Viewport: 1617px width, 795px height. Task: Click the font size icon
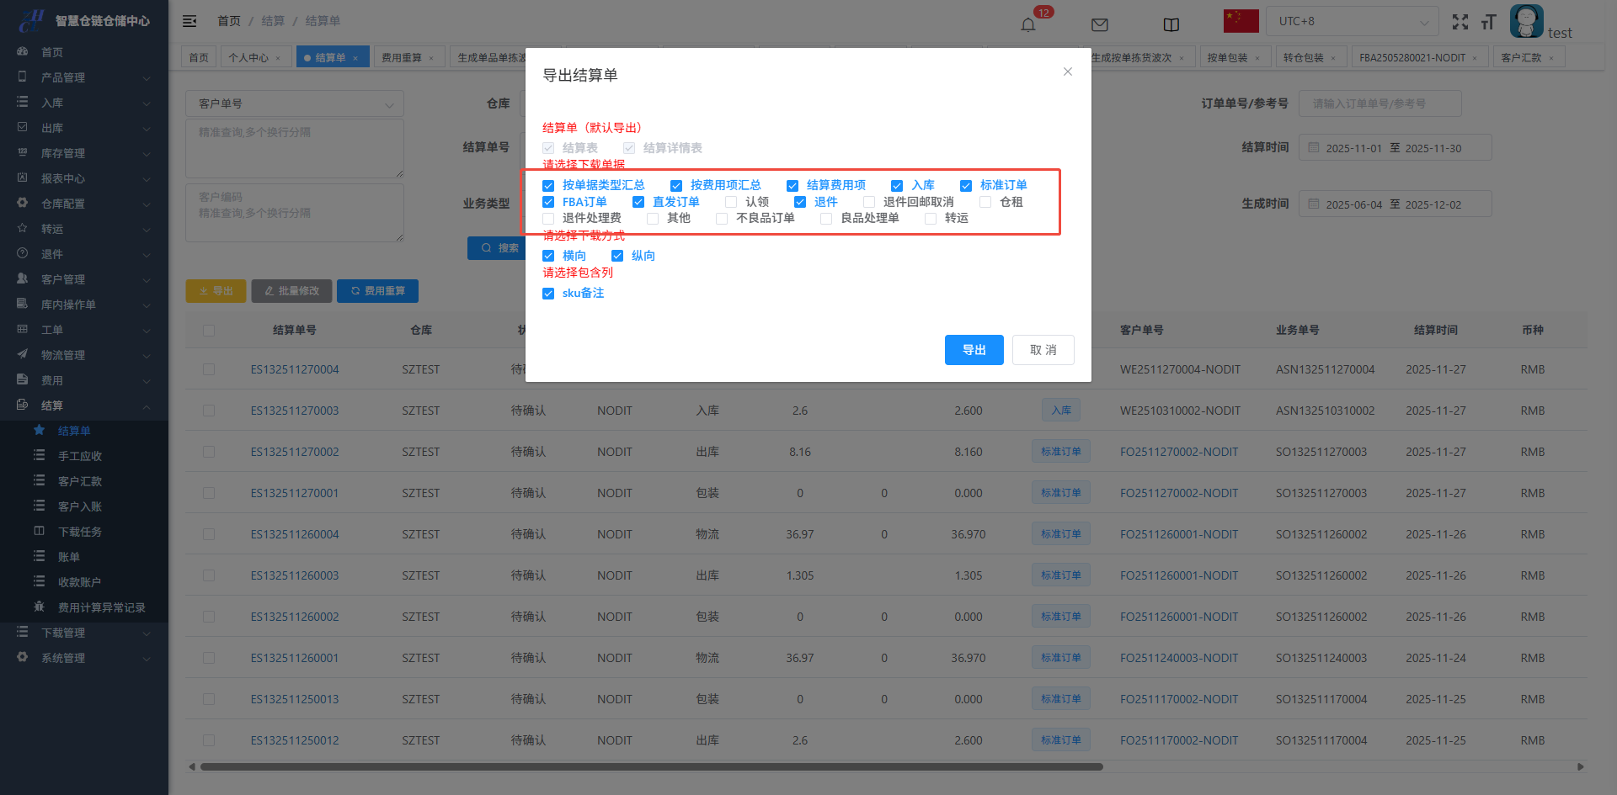(x=1489, y=23)
